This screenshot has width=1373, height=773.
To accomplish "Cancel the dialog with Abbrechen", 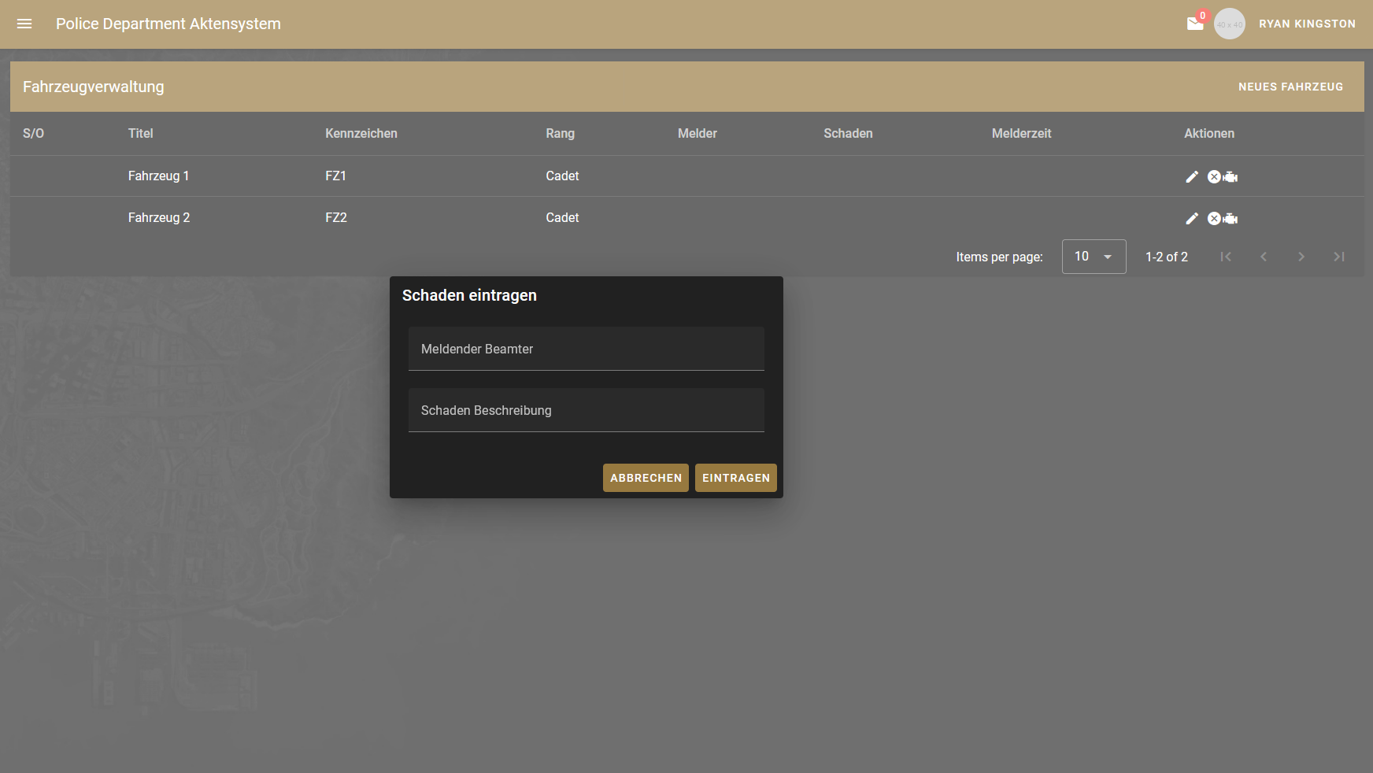I will (x=646, y=478).
